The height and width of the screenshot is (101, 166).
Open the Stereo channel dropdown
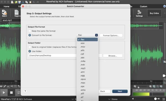113,99
